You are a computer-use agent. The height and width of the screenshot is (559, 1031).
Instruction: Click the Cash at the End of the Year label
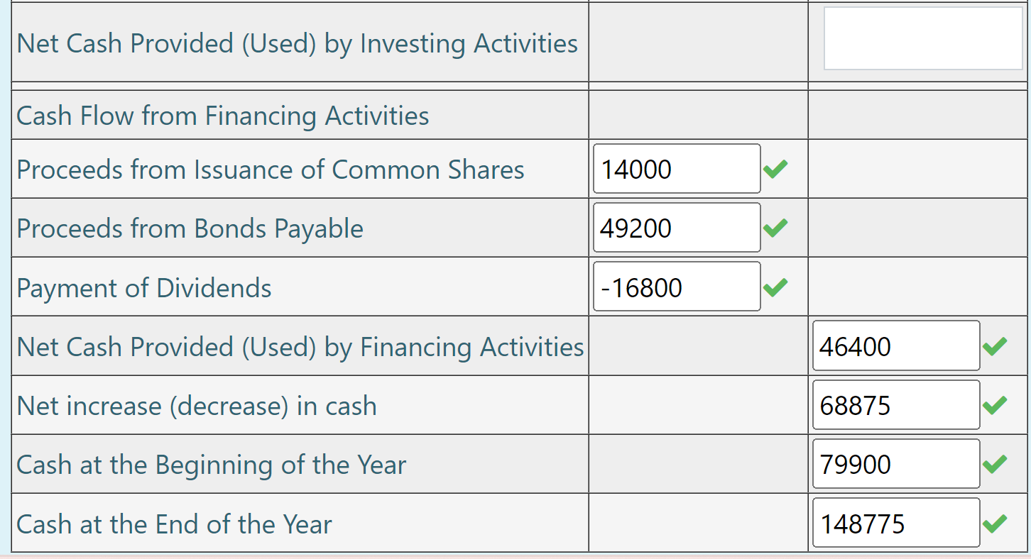click(x=175, y=524)
